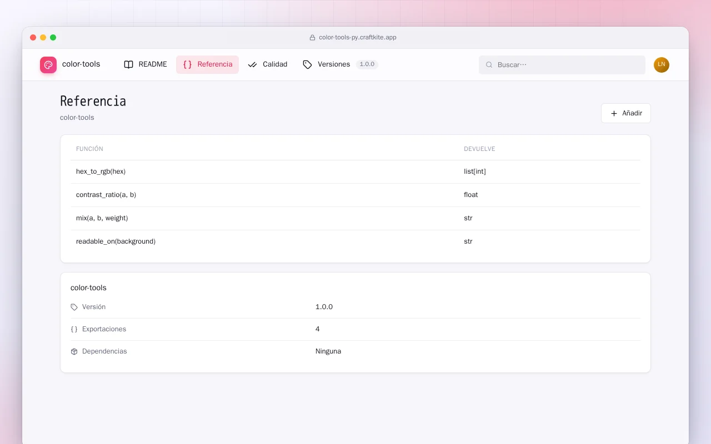711x444 pixels.
Task: Click the Exportaciones value 4
Action: 318,329
